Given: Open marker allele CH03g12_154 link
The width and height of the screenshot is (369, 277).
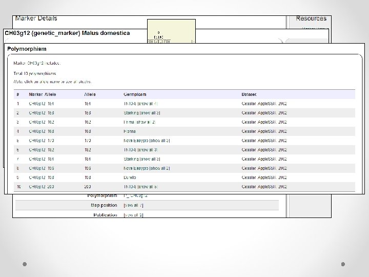Looking at the screenshot, I should pyautogui.click(x=42, y=104).
